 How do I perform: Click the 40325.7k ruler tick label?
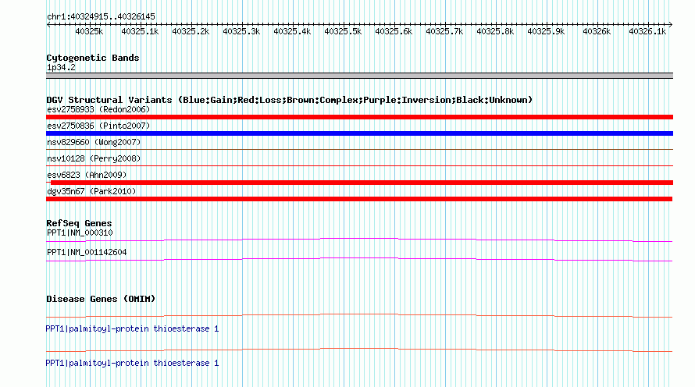tap(444, 31)
